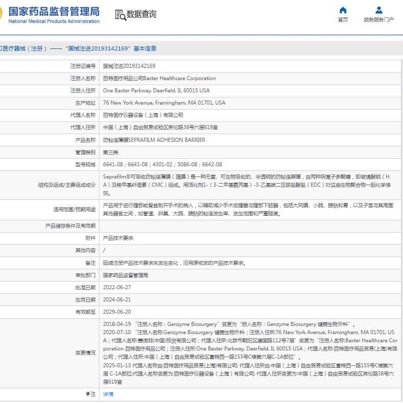Click the 产品储存条件及有效期 label

click(x=70, y=226)
